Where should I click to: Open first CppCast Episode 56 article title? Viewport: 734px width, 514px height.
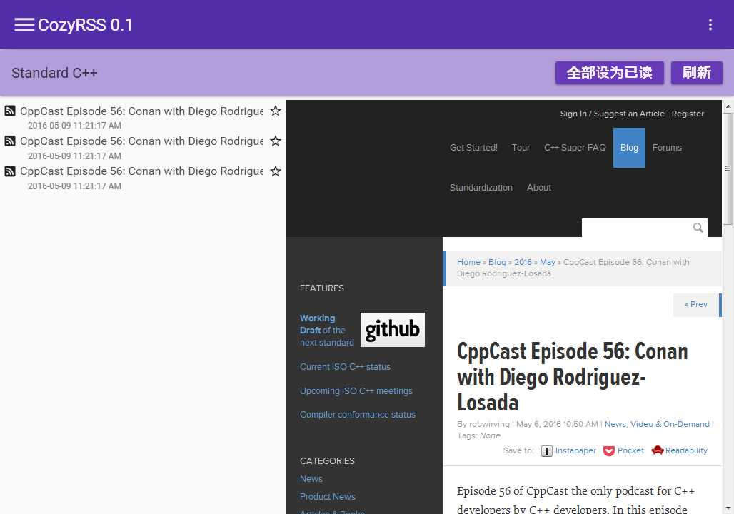(141, 111)
